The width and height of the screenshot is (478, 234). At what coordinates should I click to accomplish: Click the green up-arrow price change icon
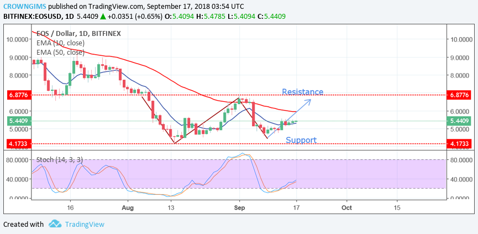(103, 17)
